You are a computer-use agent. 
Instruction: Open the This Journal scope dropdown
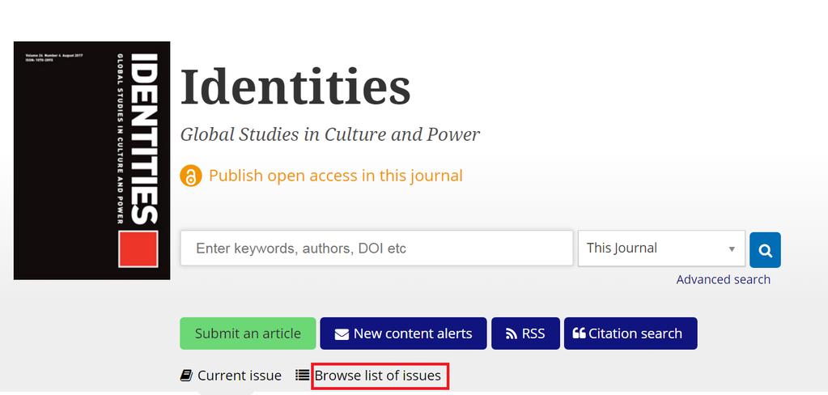(x=661, y=248)
